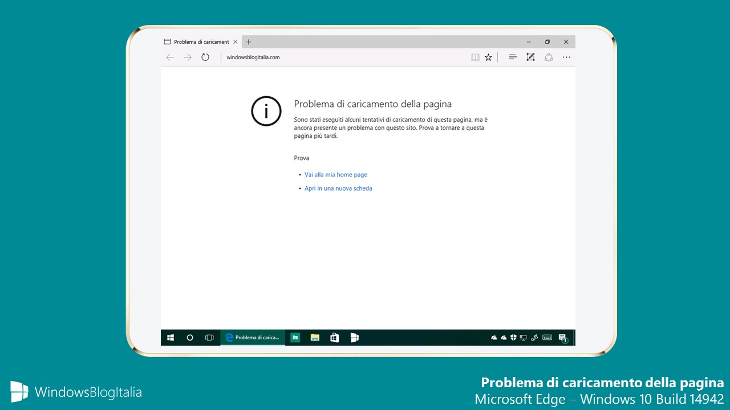The image size is (730, 410).
Task: Go forward to the next page
Action: click(x=188, y=58)
